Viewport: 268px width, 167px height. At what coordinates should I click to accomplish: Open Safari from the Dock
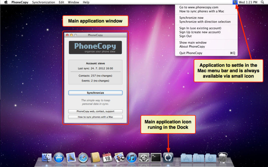click(83, 158)
